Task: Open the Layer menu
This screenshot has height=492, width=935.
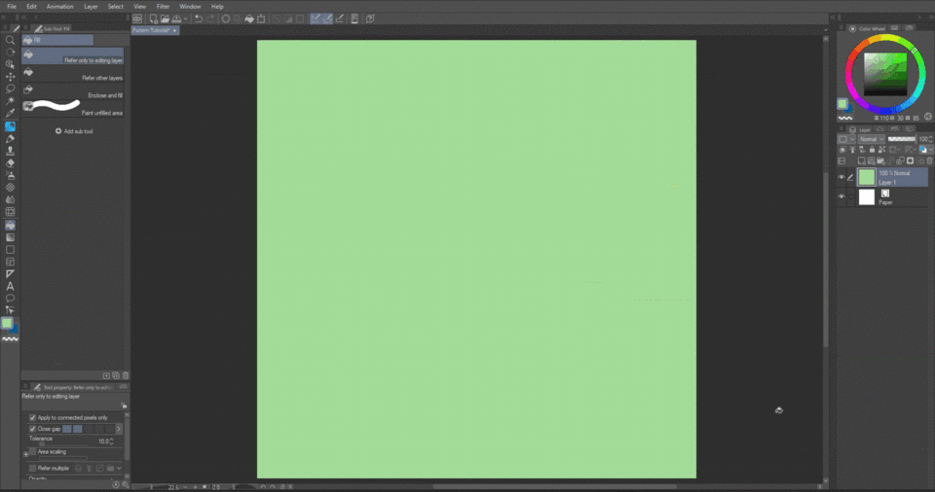Action: click(91, 7)
